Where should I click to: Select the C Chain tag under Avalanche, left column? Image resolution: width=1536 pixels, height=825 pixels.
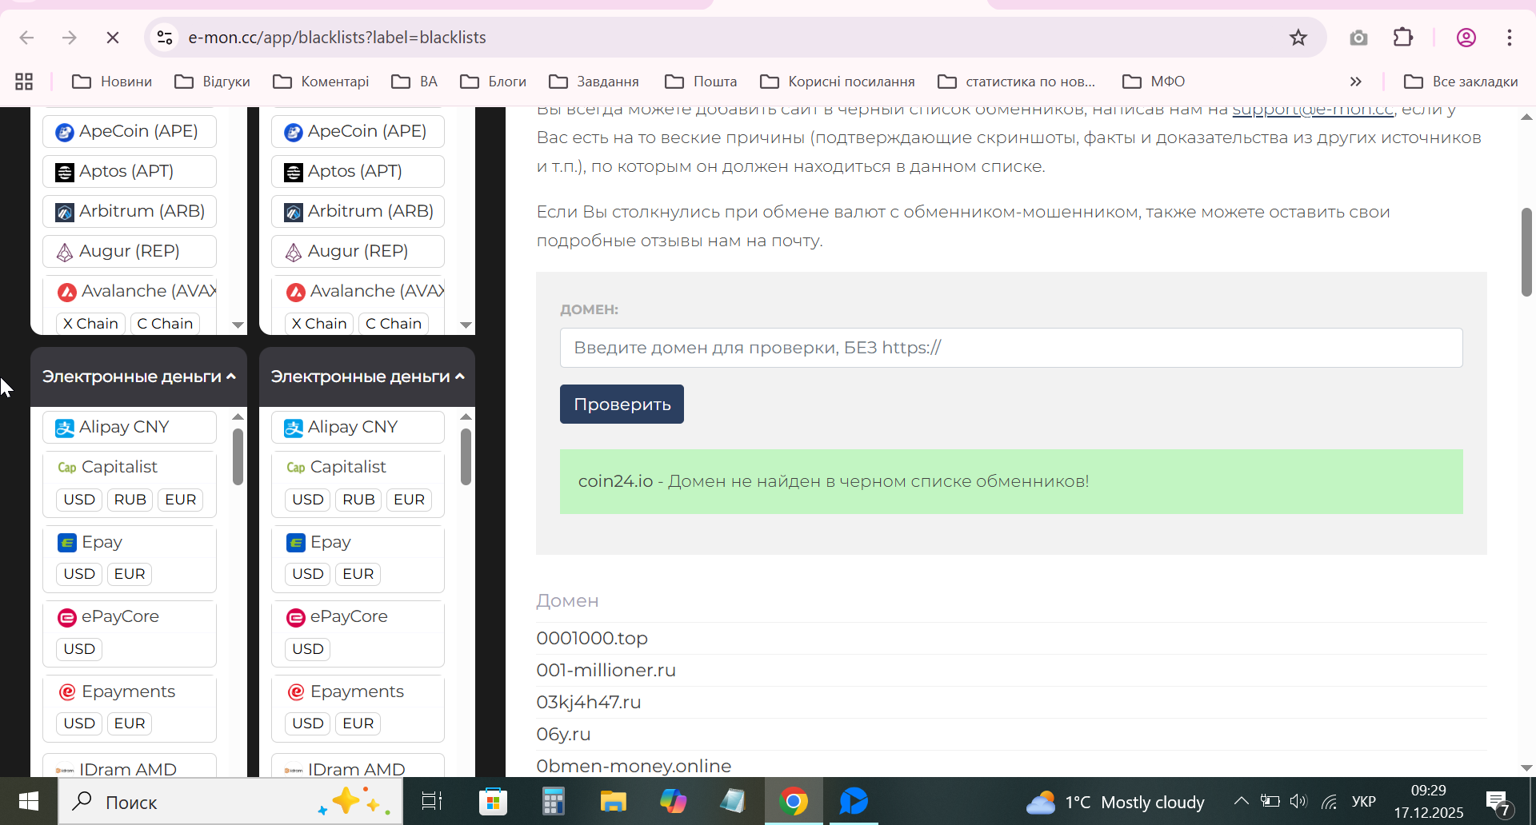pos(165,324)
